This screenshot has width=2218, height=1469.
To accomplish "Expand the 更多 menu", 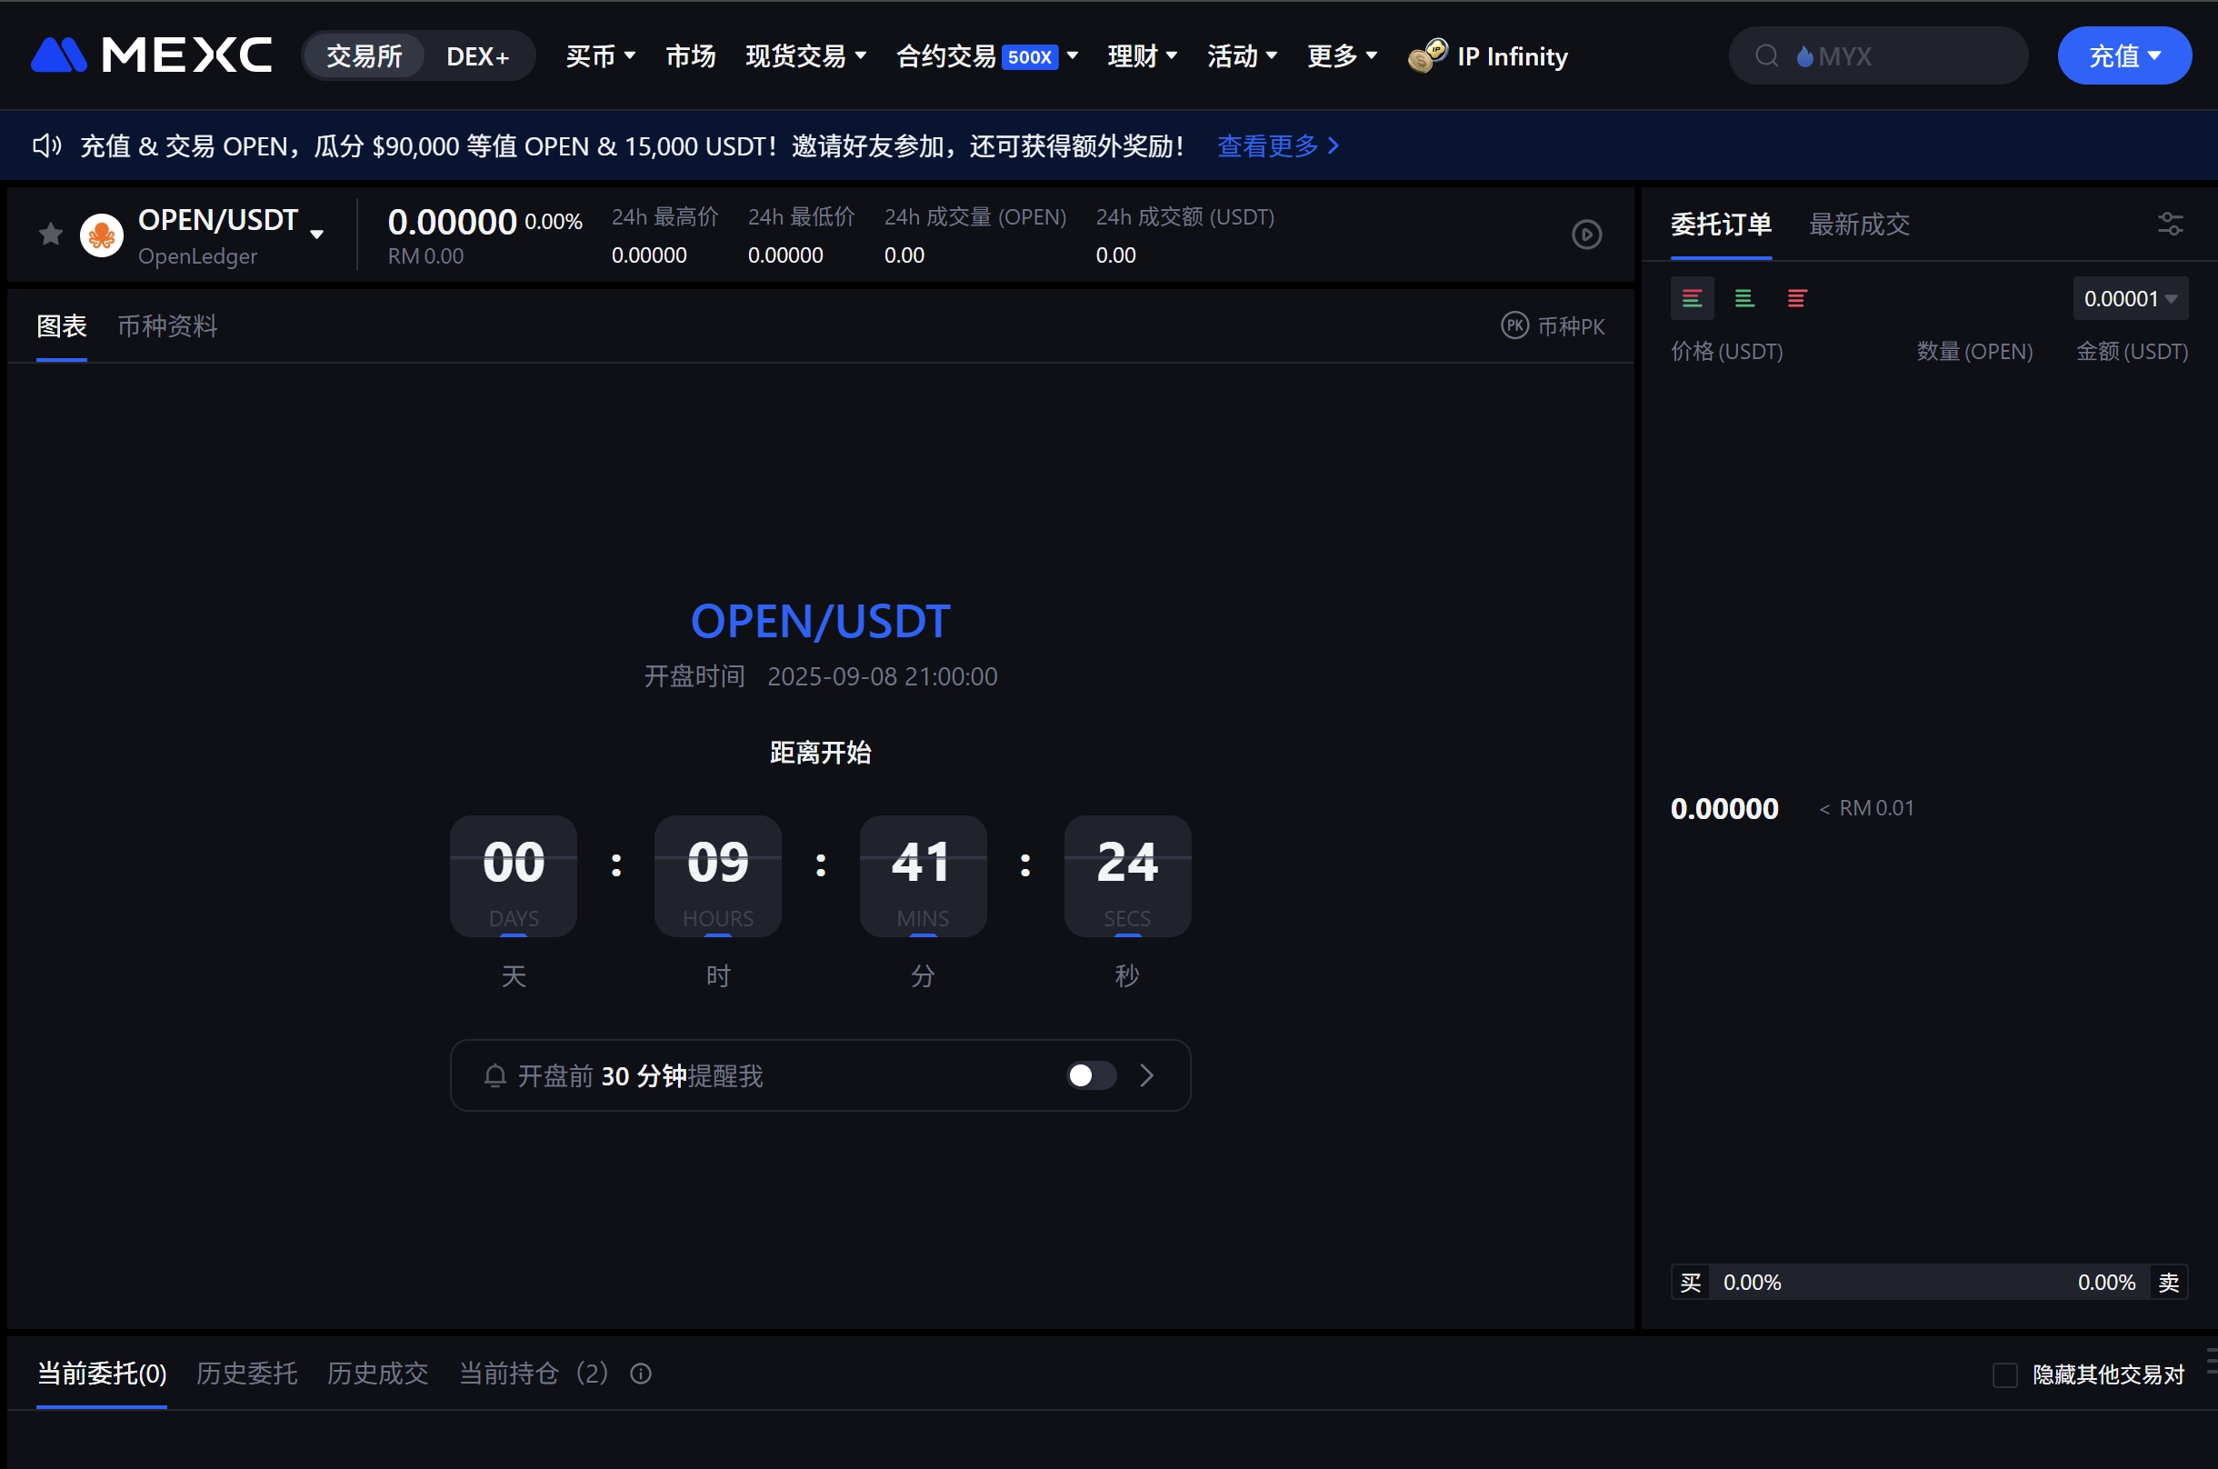I will pyautogui.click(x=1343, y=56).
